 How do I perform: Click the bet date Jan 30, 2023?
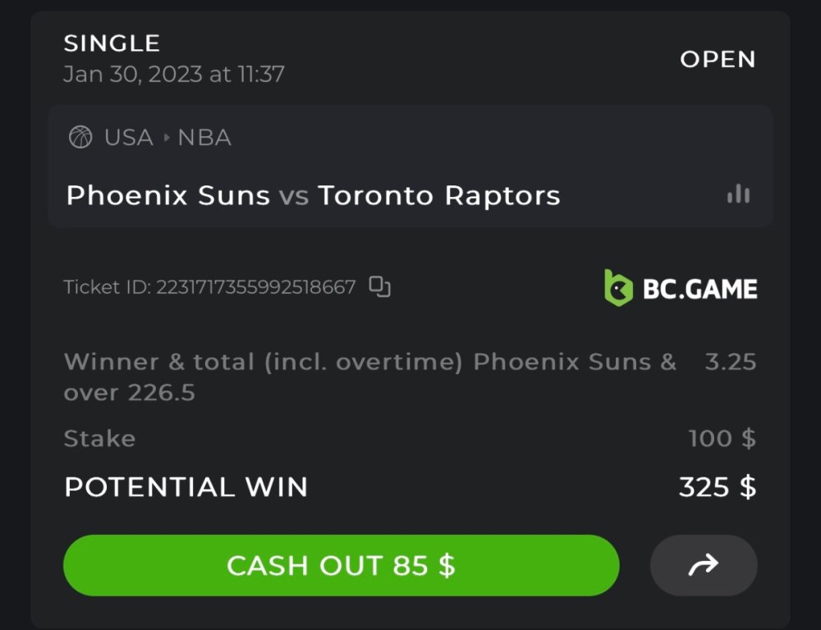[x=133, y=75]
